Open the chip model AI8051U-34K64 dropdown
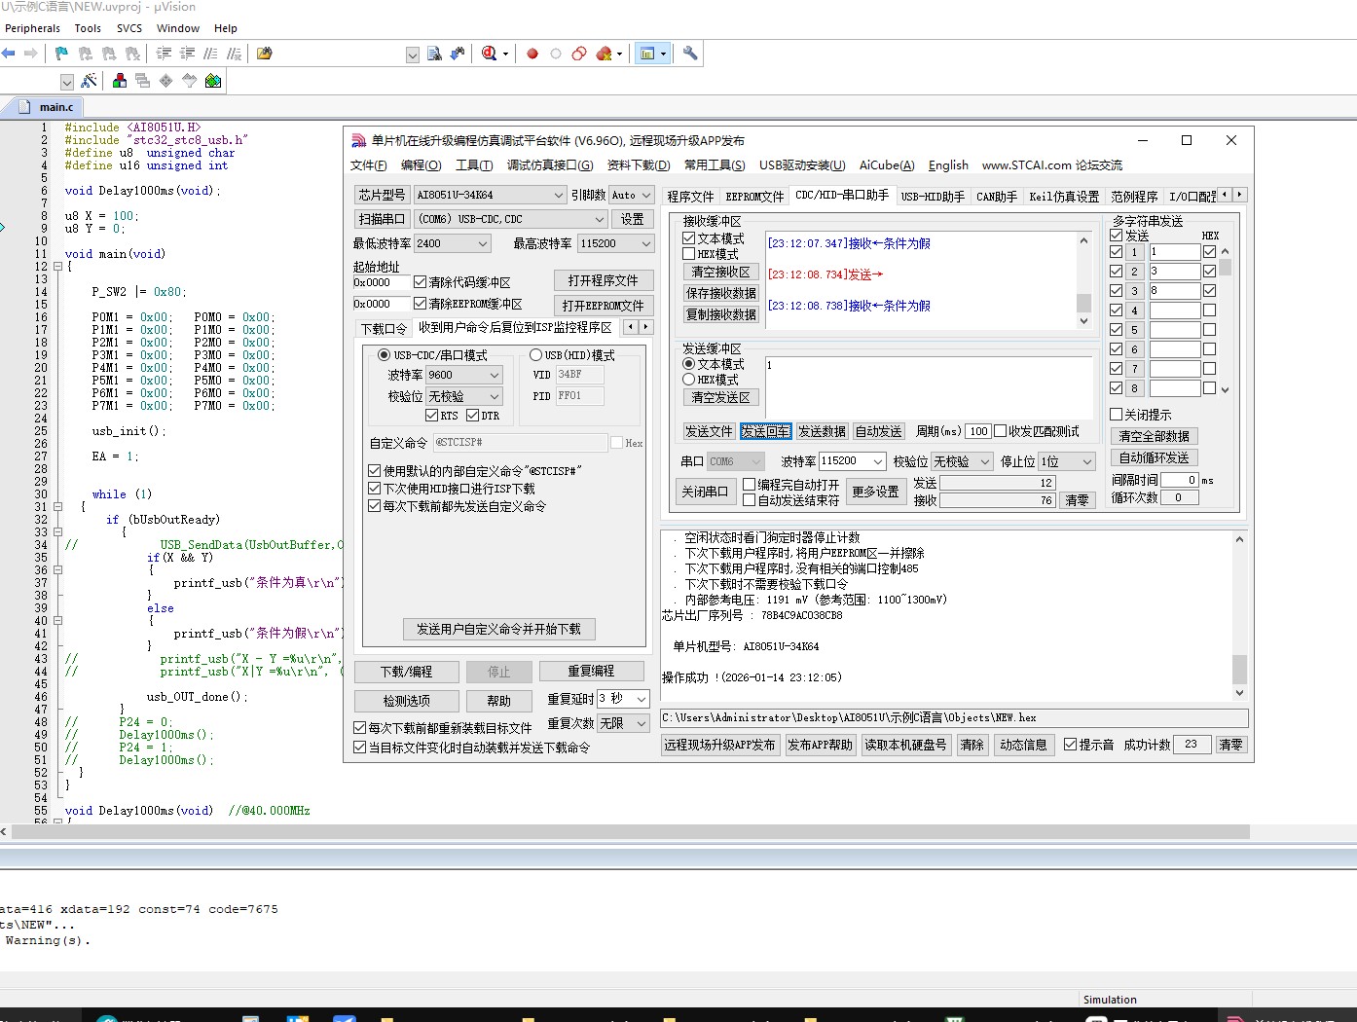 pyautogui.click(x=558, y=195)
